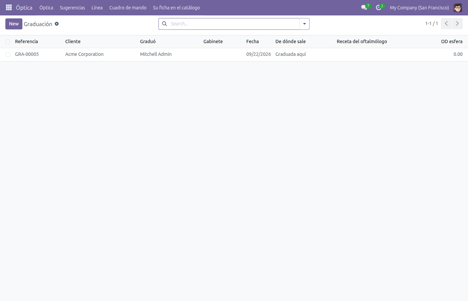Click the magnifier search icon
Image resolution: width=468 pixels, height=301 pixels.
pyautogui.click(x=164, y=24)
